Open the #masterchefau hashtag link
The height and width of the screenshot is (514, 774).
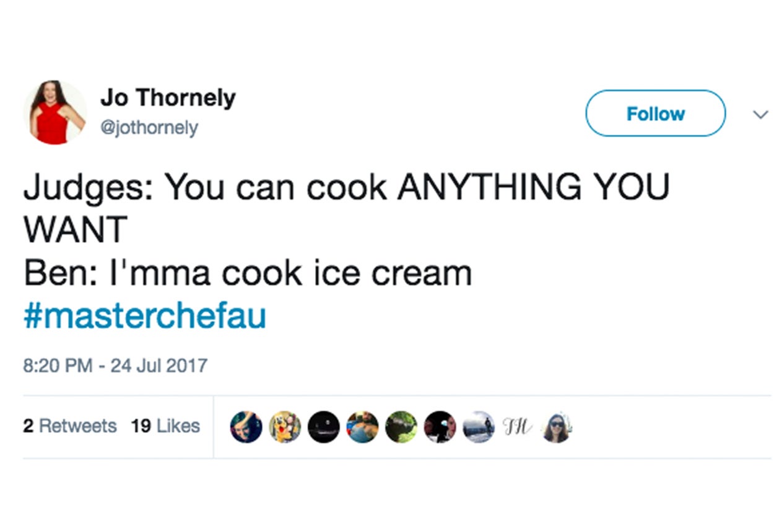(145, 316)
